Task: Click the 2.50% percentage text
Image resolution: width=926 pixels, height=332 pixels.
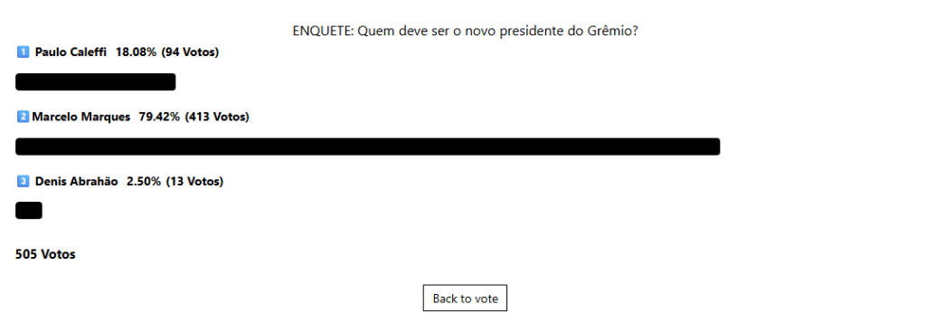Action: (x=144, y=181)
